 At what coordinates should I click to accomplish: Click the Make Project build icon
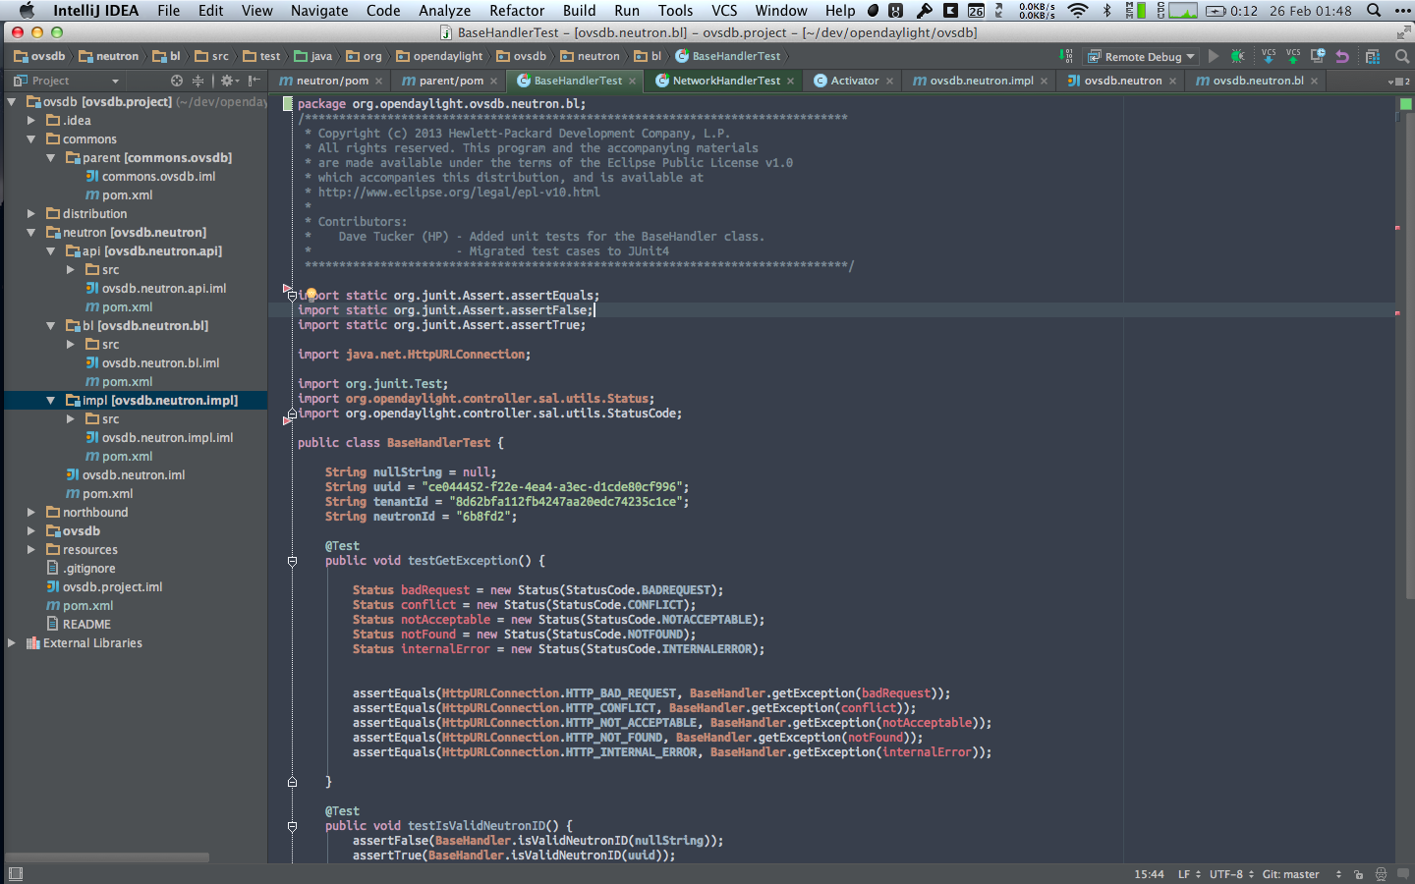point(1066,56)
